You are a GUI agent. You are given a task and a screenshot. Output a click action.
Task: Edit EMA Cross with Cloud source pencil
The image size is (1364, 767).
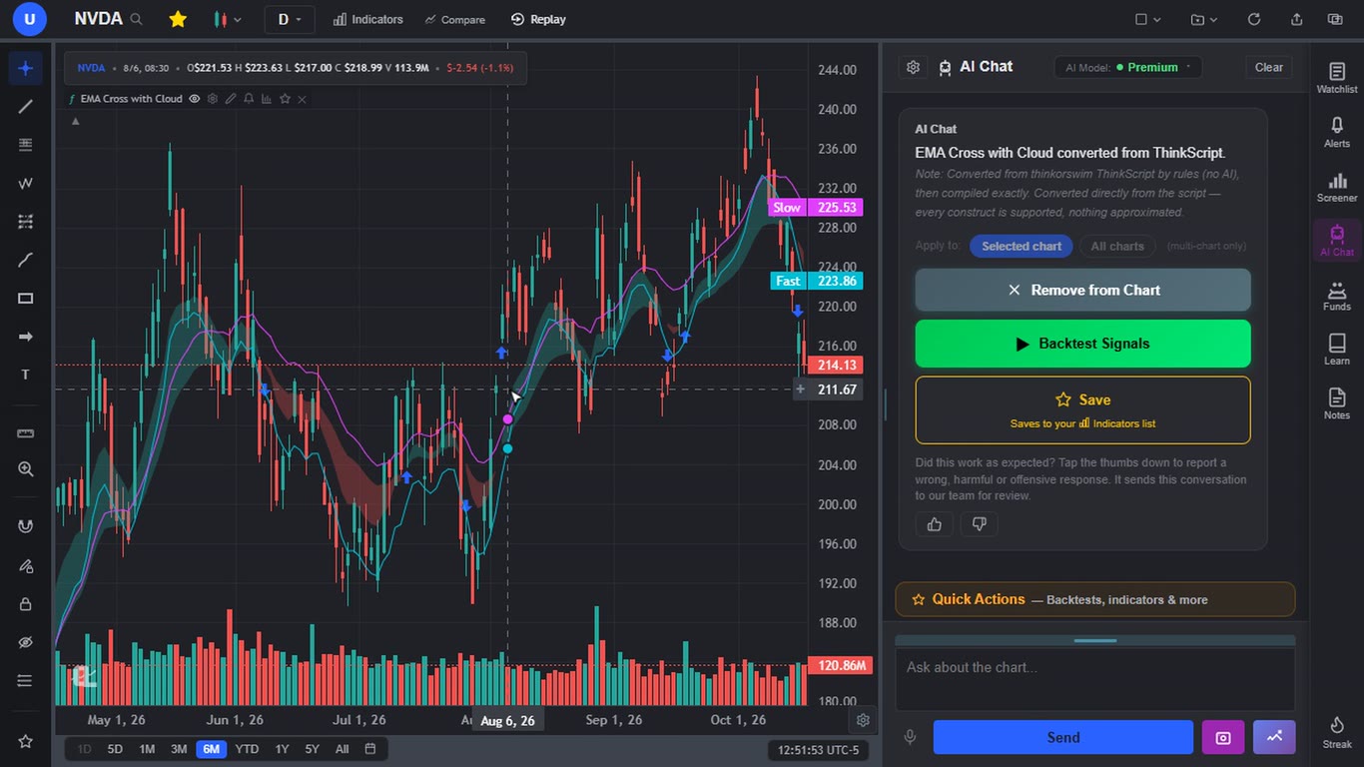[x=231, y=99]
